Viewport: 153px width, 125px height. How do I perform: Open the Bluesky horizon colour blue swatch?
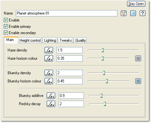138,81
